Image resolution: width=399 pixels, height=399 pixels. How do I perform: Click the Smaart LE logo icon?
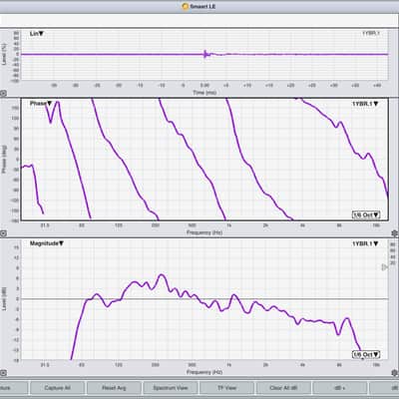(x=186, y=6)
